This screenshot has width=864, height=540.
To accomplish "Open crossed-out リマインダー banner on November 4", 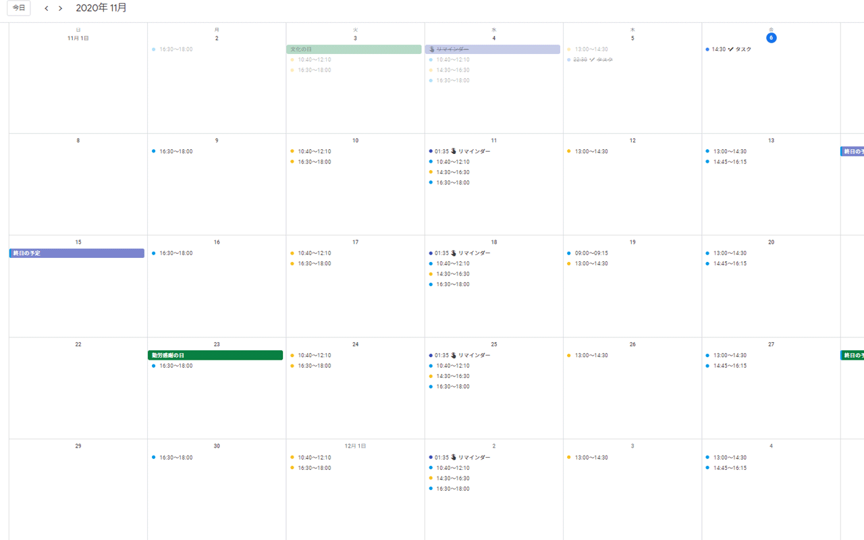I will (x=493, y=49).
